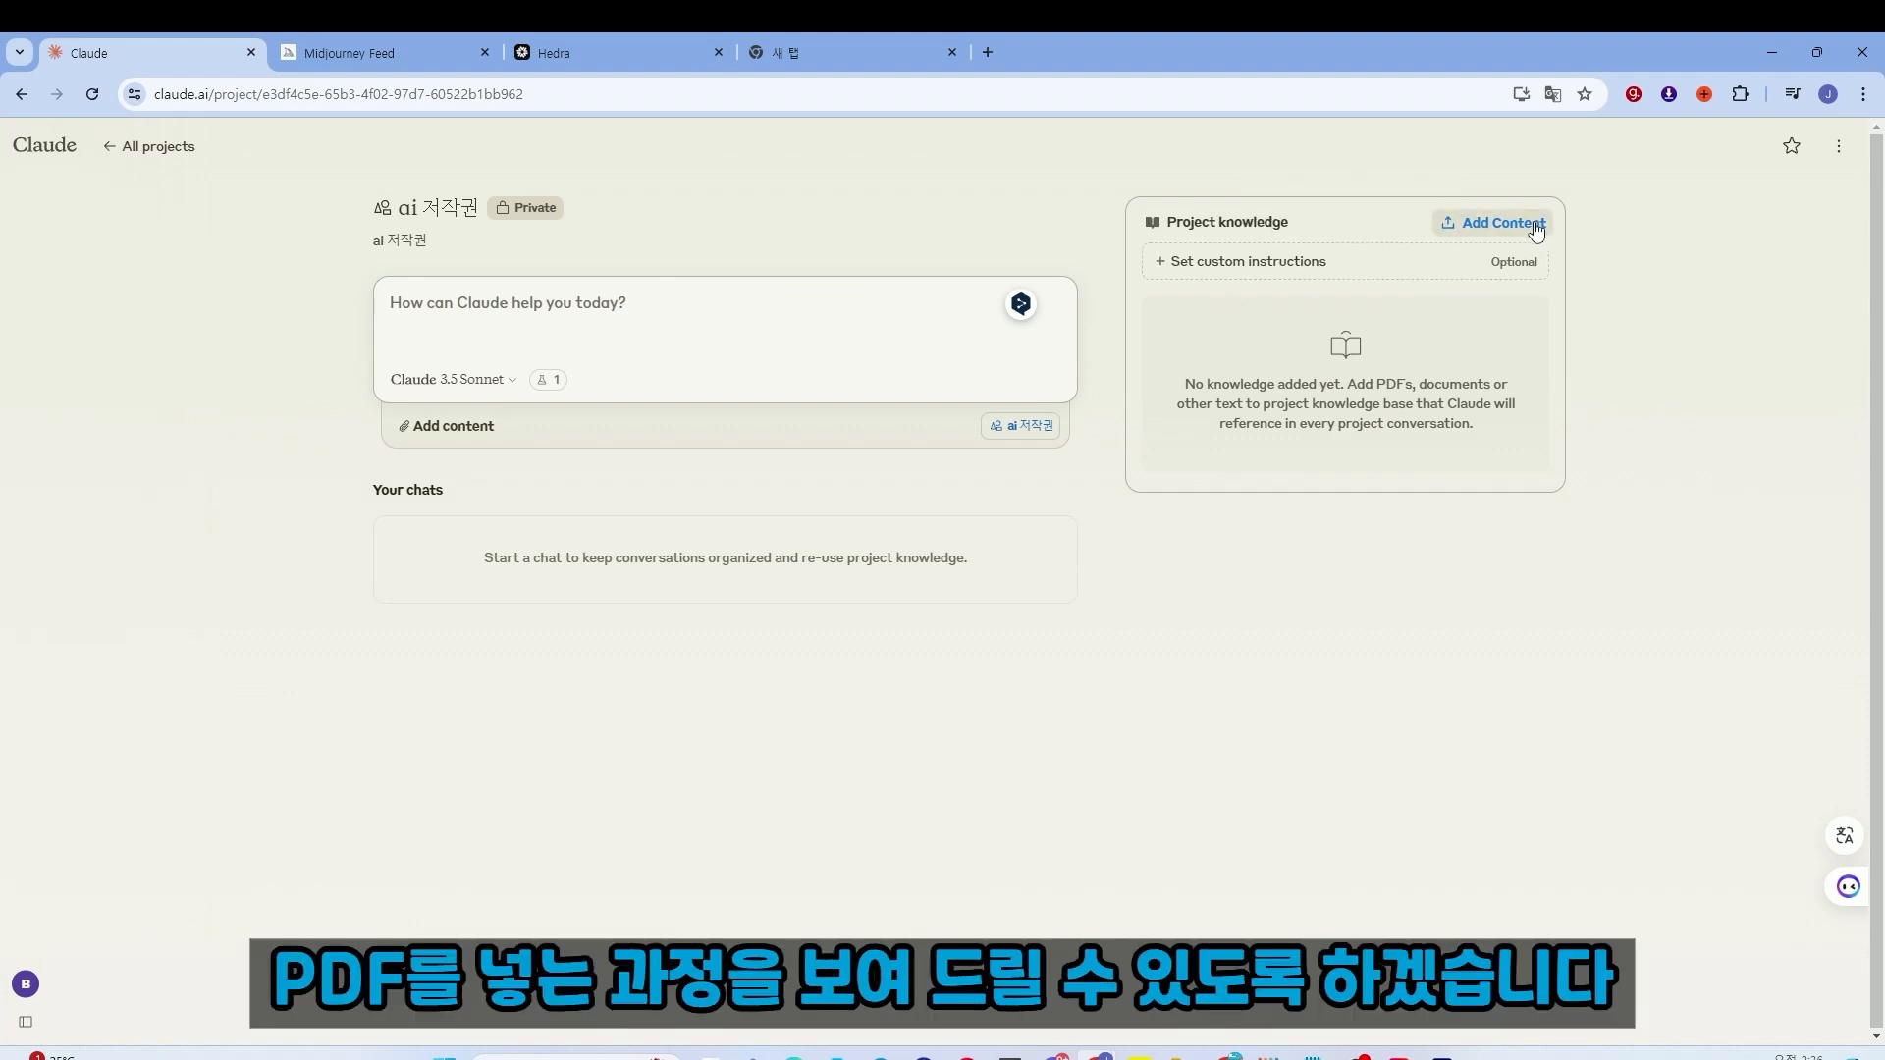This screenshot has height=1060, width=1885.
Task: Click the open book knowledge icon
Action: click(x=1346, y=344)
